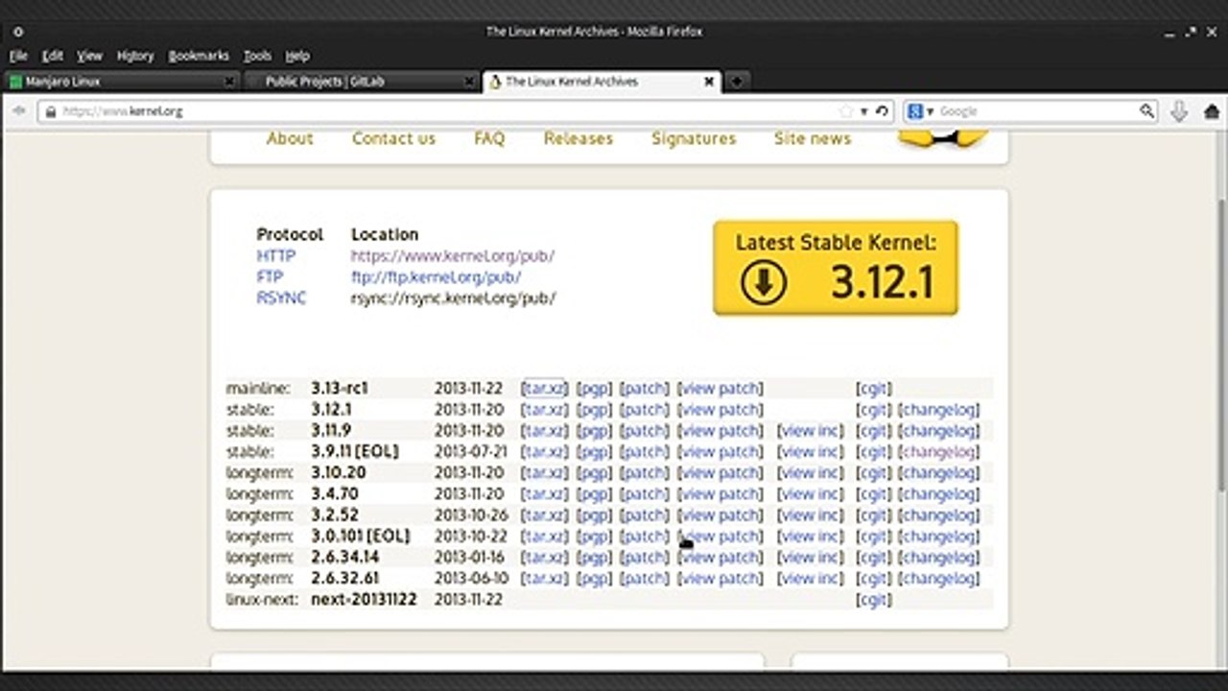Screen dimensions: 1228x691
Task: Open the Contact us link
Action: tap(393, 138)
